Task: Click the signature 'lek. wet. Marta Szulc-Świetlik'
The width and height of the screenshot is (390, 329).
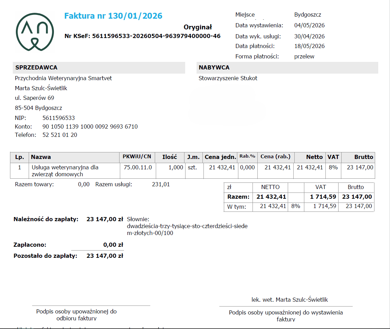Action: pyautogui.click(x=289, y=300)
